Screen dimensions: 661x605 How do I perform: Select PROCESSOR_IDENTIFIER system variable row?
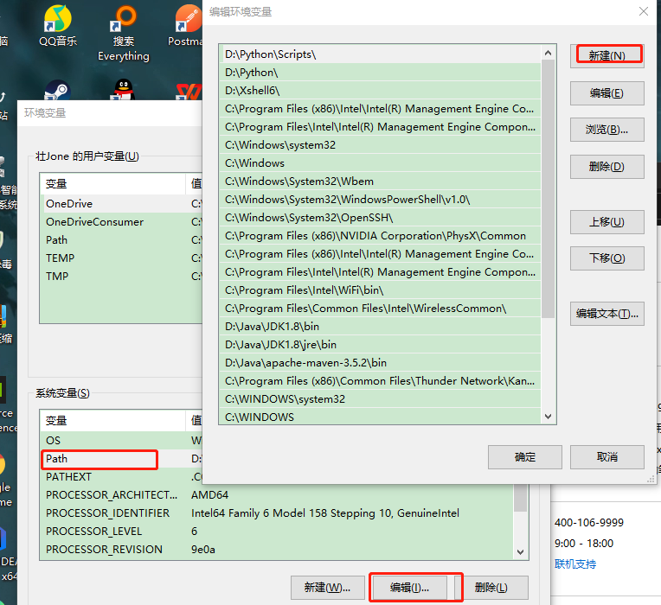click(278, 513)
